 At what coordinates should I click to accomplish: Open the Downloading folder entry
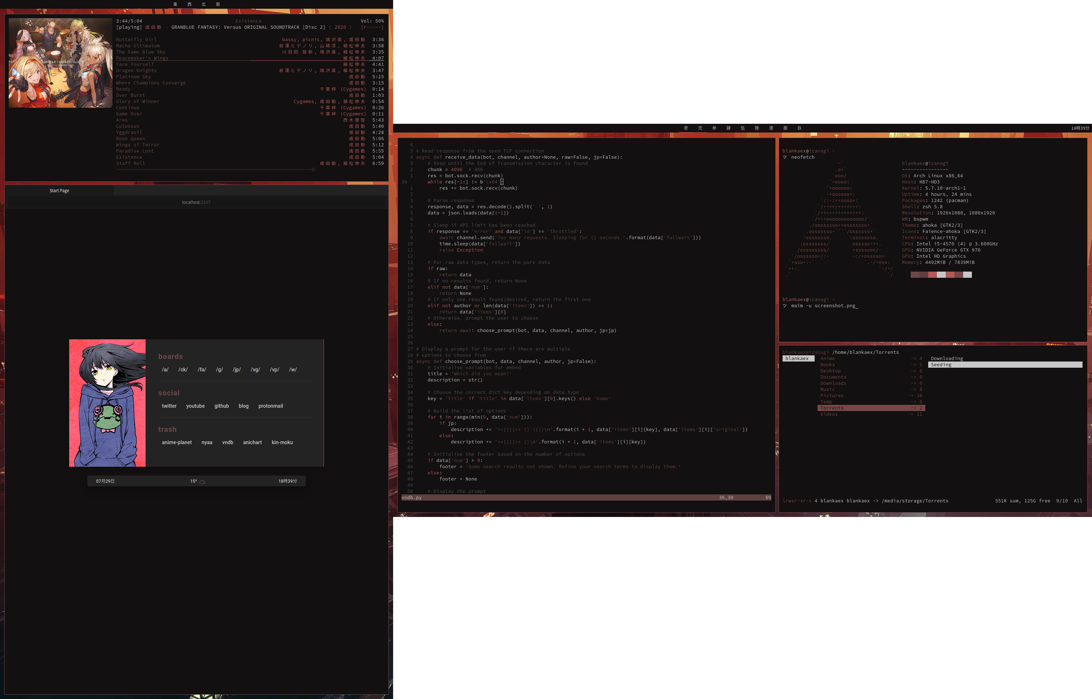pos(946,359)
